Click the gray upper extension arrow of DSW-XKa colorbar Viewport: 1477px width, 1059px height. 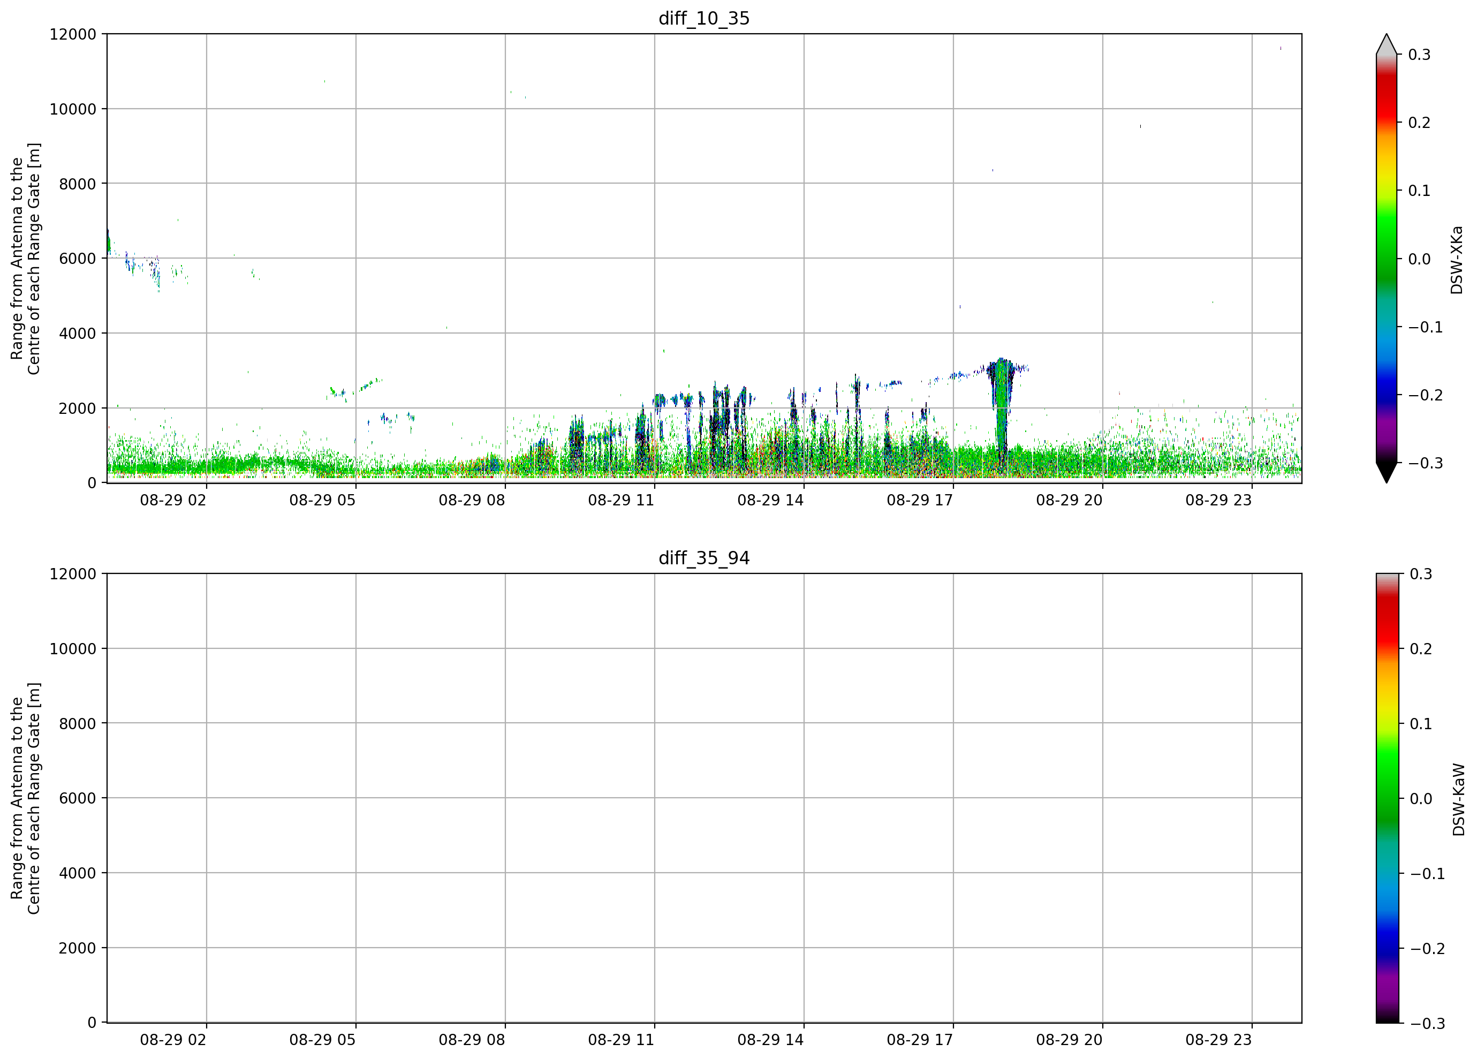coord(1387,44)
